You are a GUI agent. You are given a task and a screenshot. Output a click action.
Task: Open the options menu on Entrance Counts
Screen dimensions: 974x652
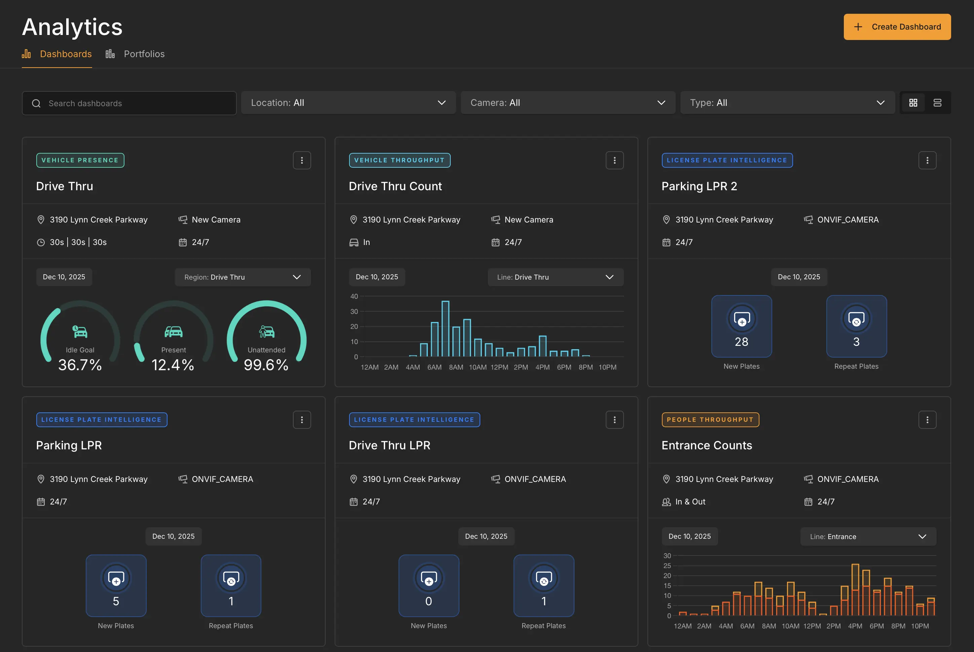[x=927, y=419]
